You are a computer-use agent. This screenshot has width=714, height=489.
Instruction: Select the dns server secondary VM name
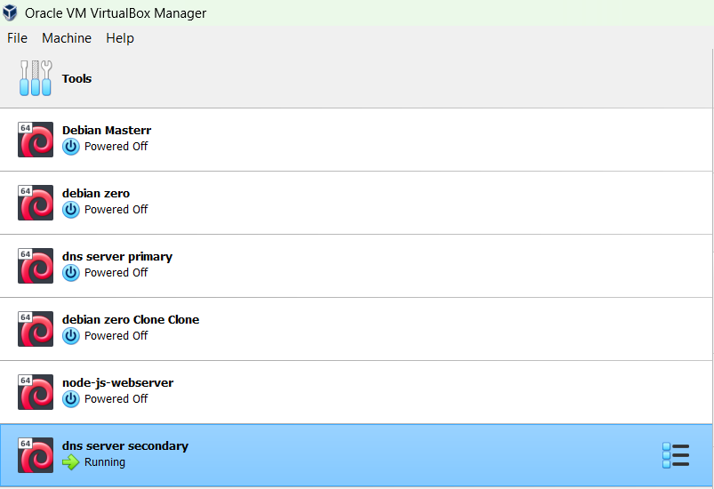(125, 446)
